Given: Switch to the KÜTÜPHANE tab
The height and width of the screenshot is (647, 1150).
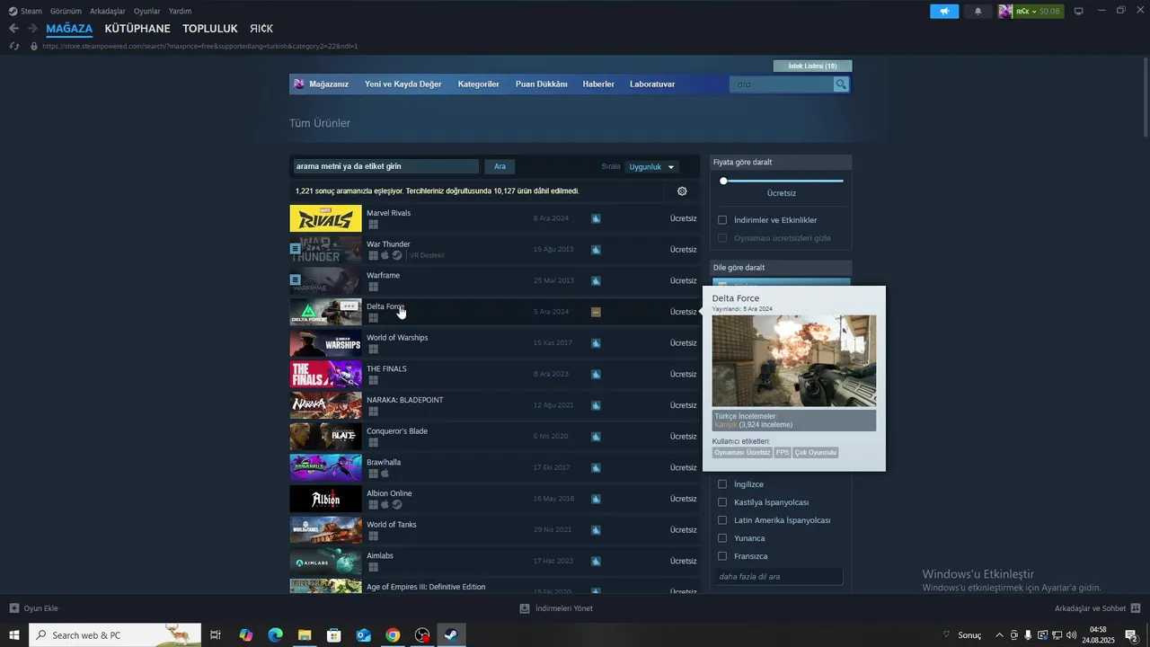Looking at the screenshot, I should [x=137, y=29].
